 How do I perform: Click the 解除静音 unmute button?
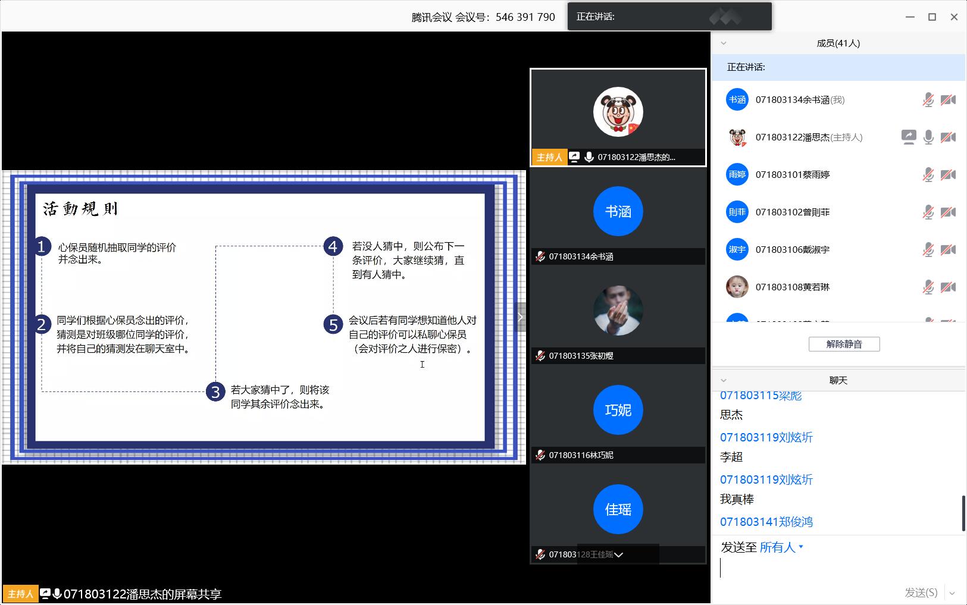[844, 344]
